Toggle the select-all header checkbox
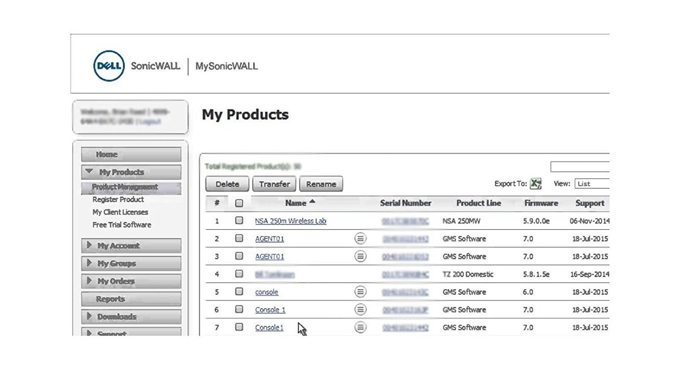This screenshot has width=678, height=367. [239, 203]
